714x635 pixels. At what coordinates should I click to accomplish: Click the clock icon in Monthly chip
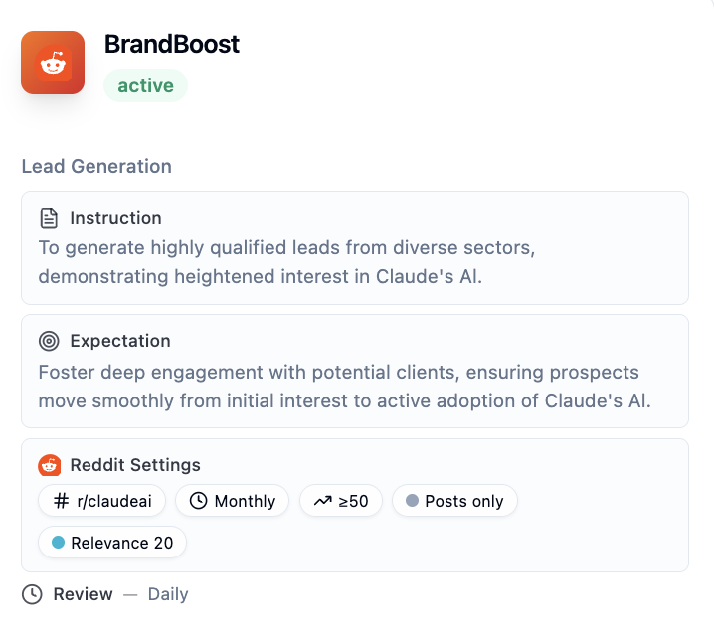point(198,501)
